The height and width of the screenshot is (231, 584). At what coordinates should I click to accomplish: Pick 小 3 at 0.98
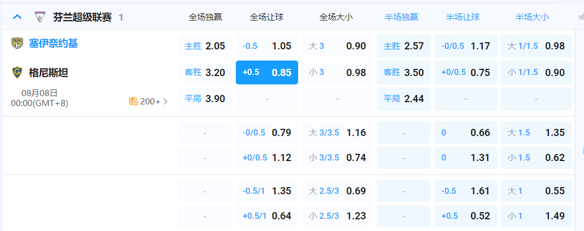tap(337, 73)
